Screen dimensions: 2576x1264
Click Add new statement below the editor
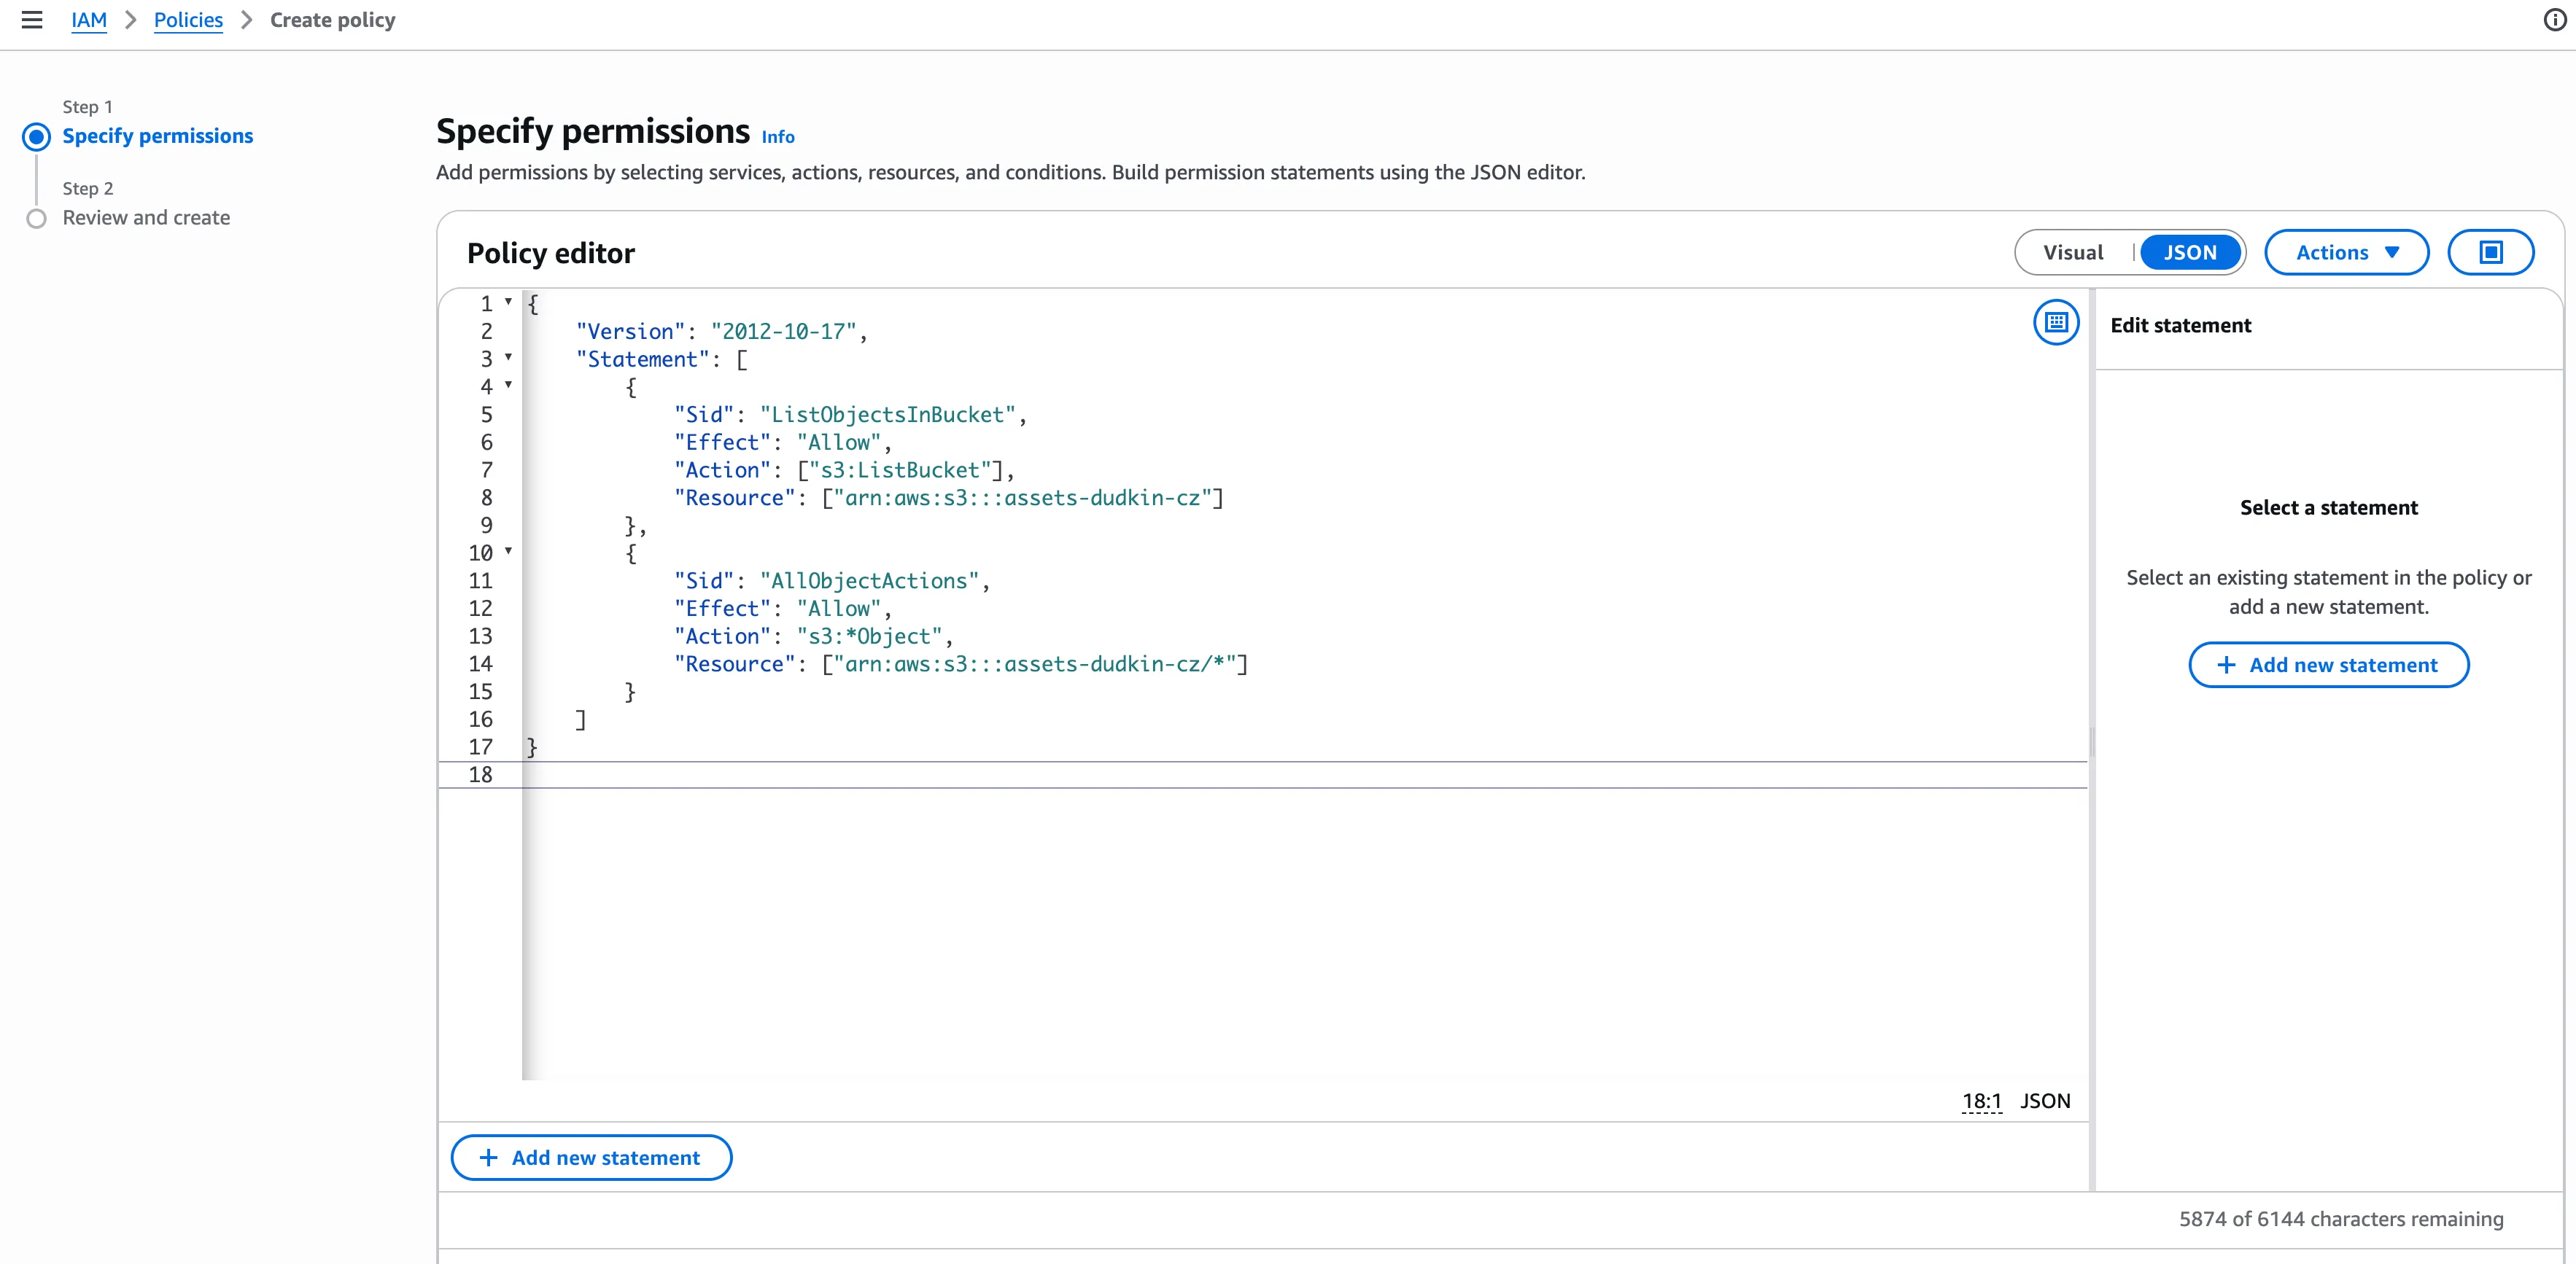tap(591, 1157)
